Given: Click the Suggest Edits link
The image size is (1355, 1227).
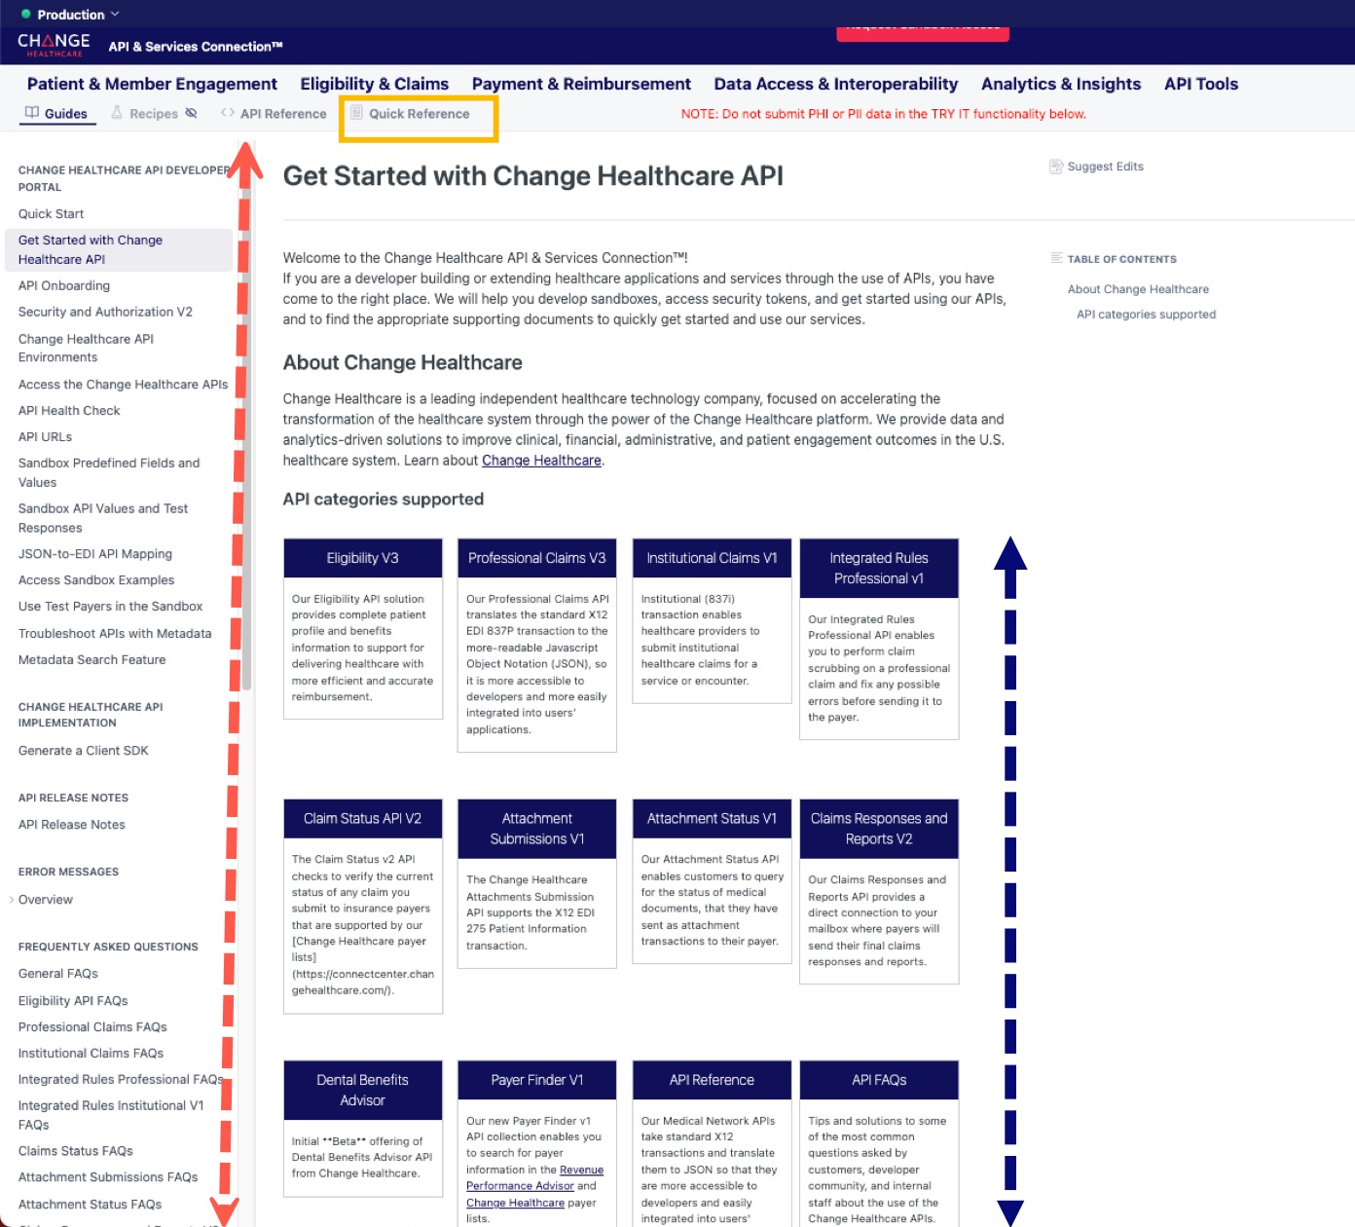Looking at the screenshot, I should (1097, 167).
